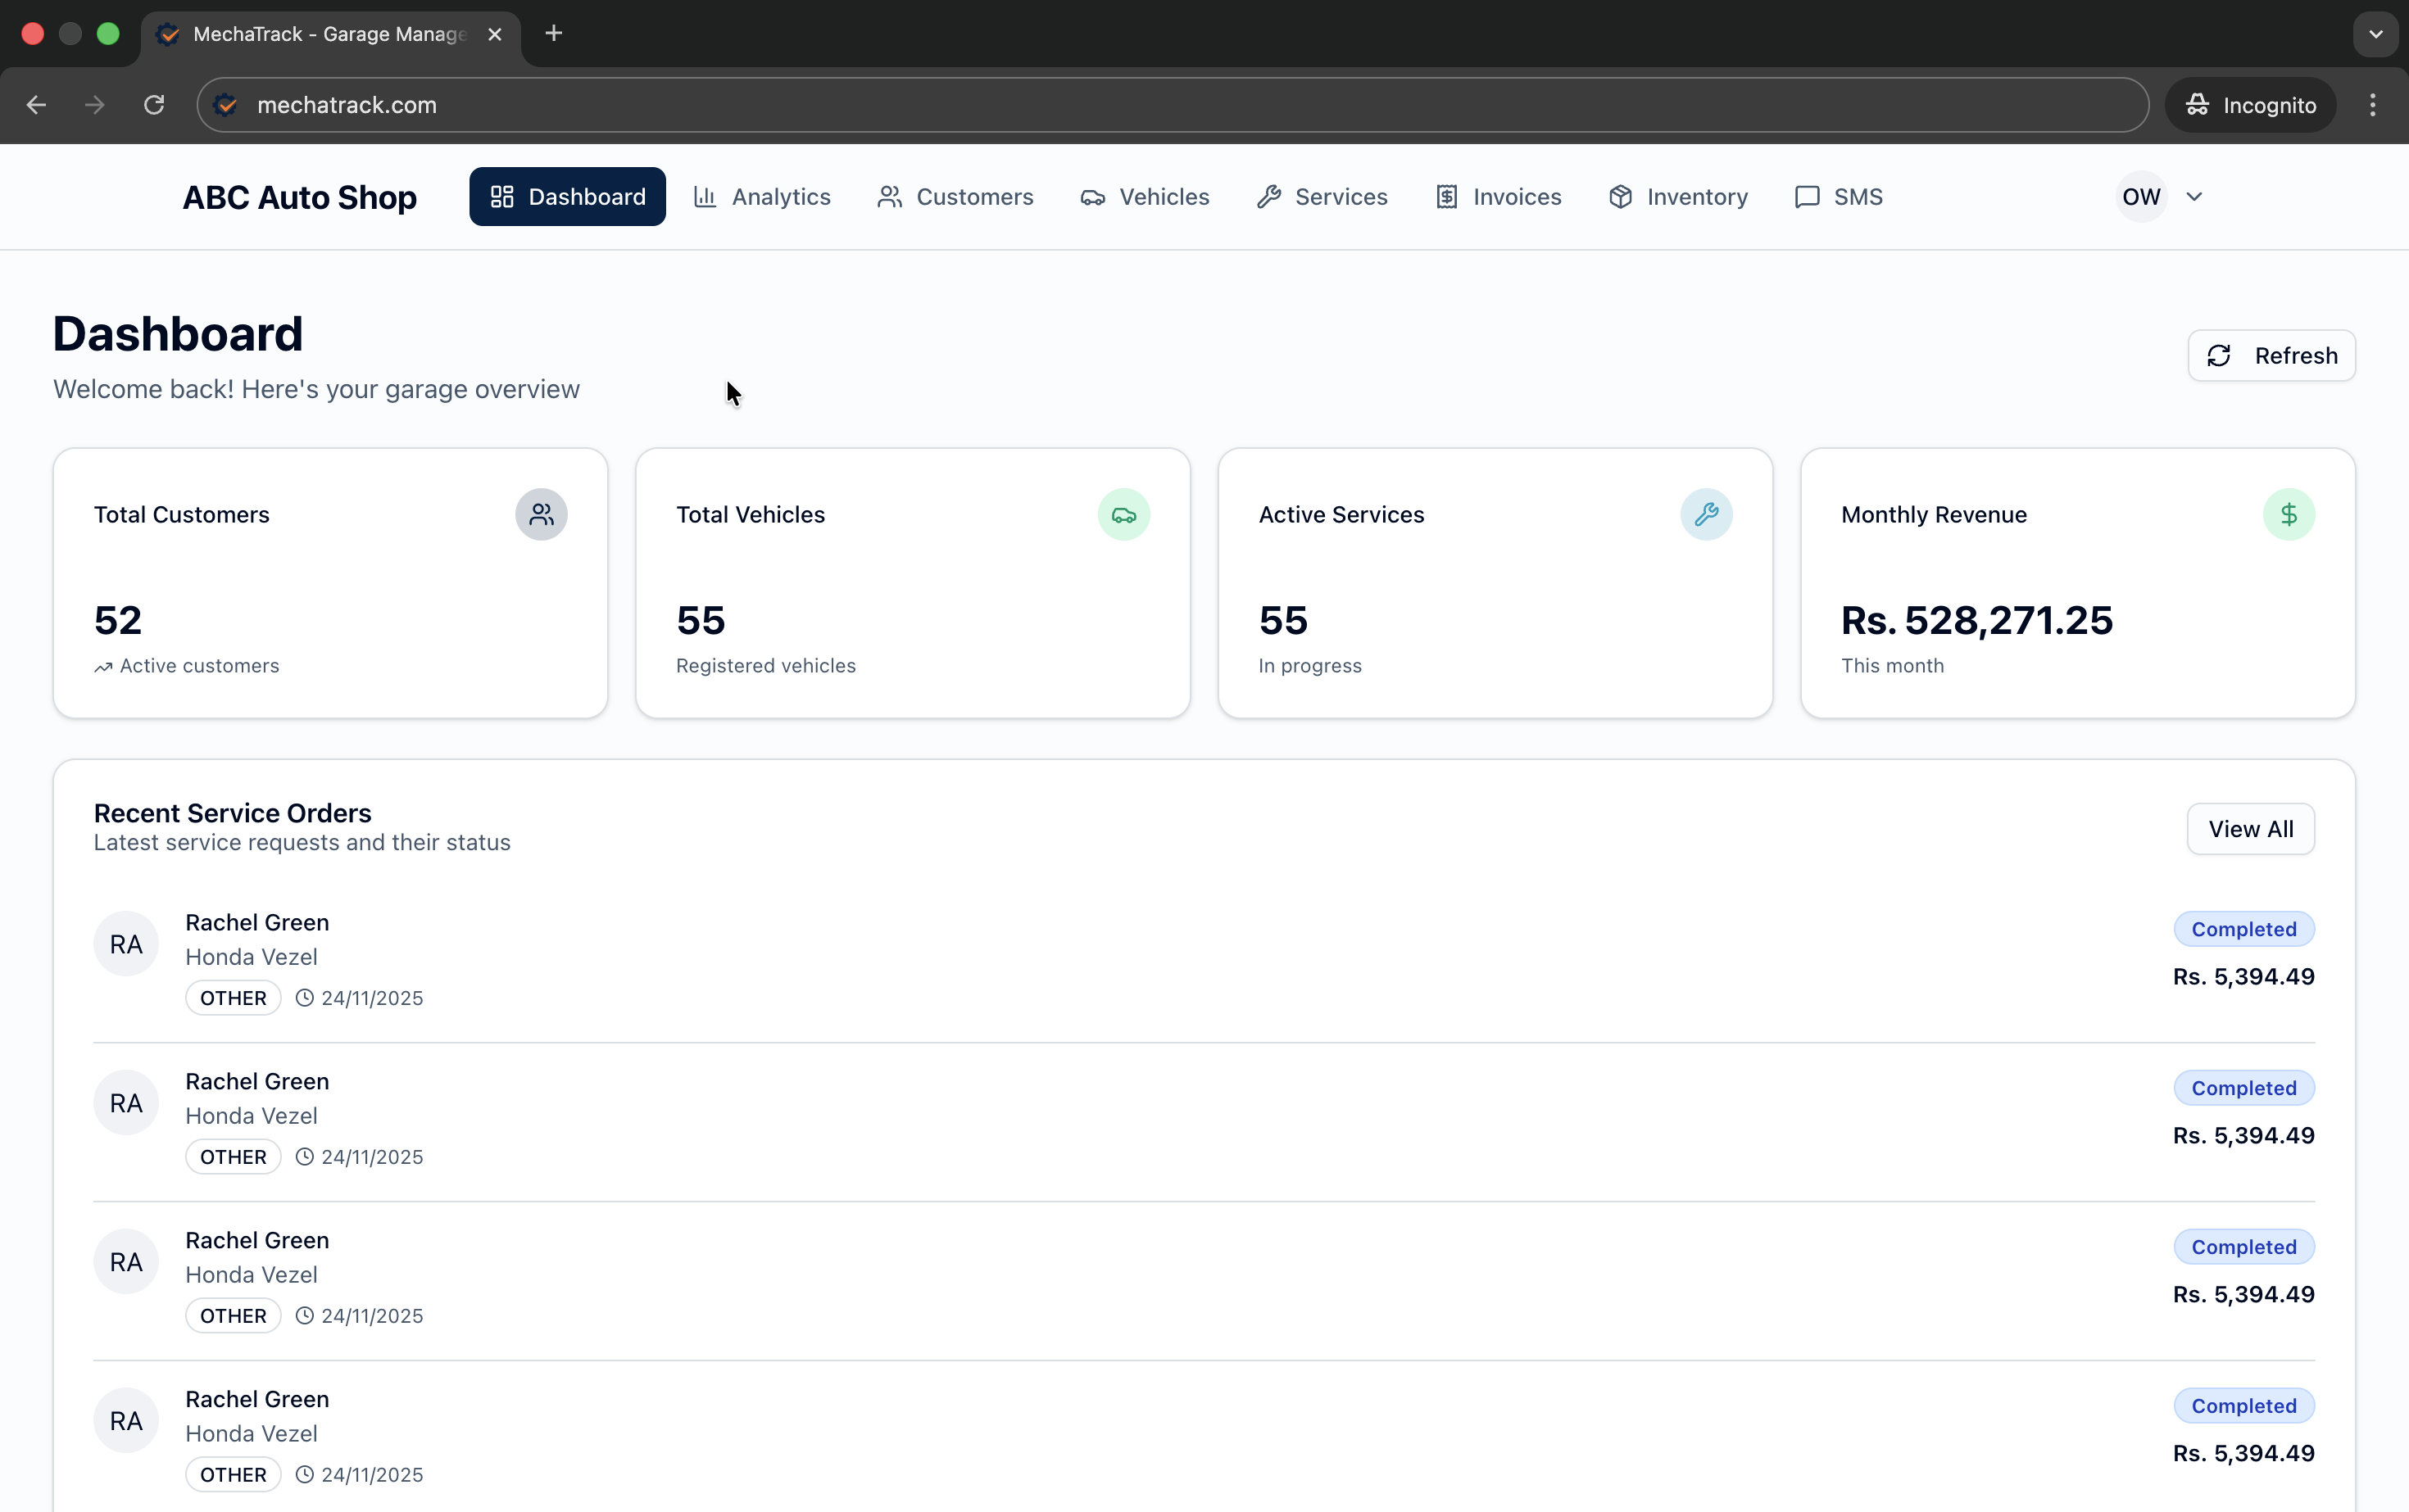Viewport: 2409px width, 1512px height.
Task: Open the Inventory box icon
Action: 1622,196
